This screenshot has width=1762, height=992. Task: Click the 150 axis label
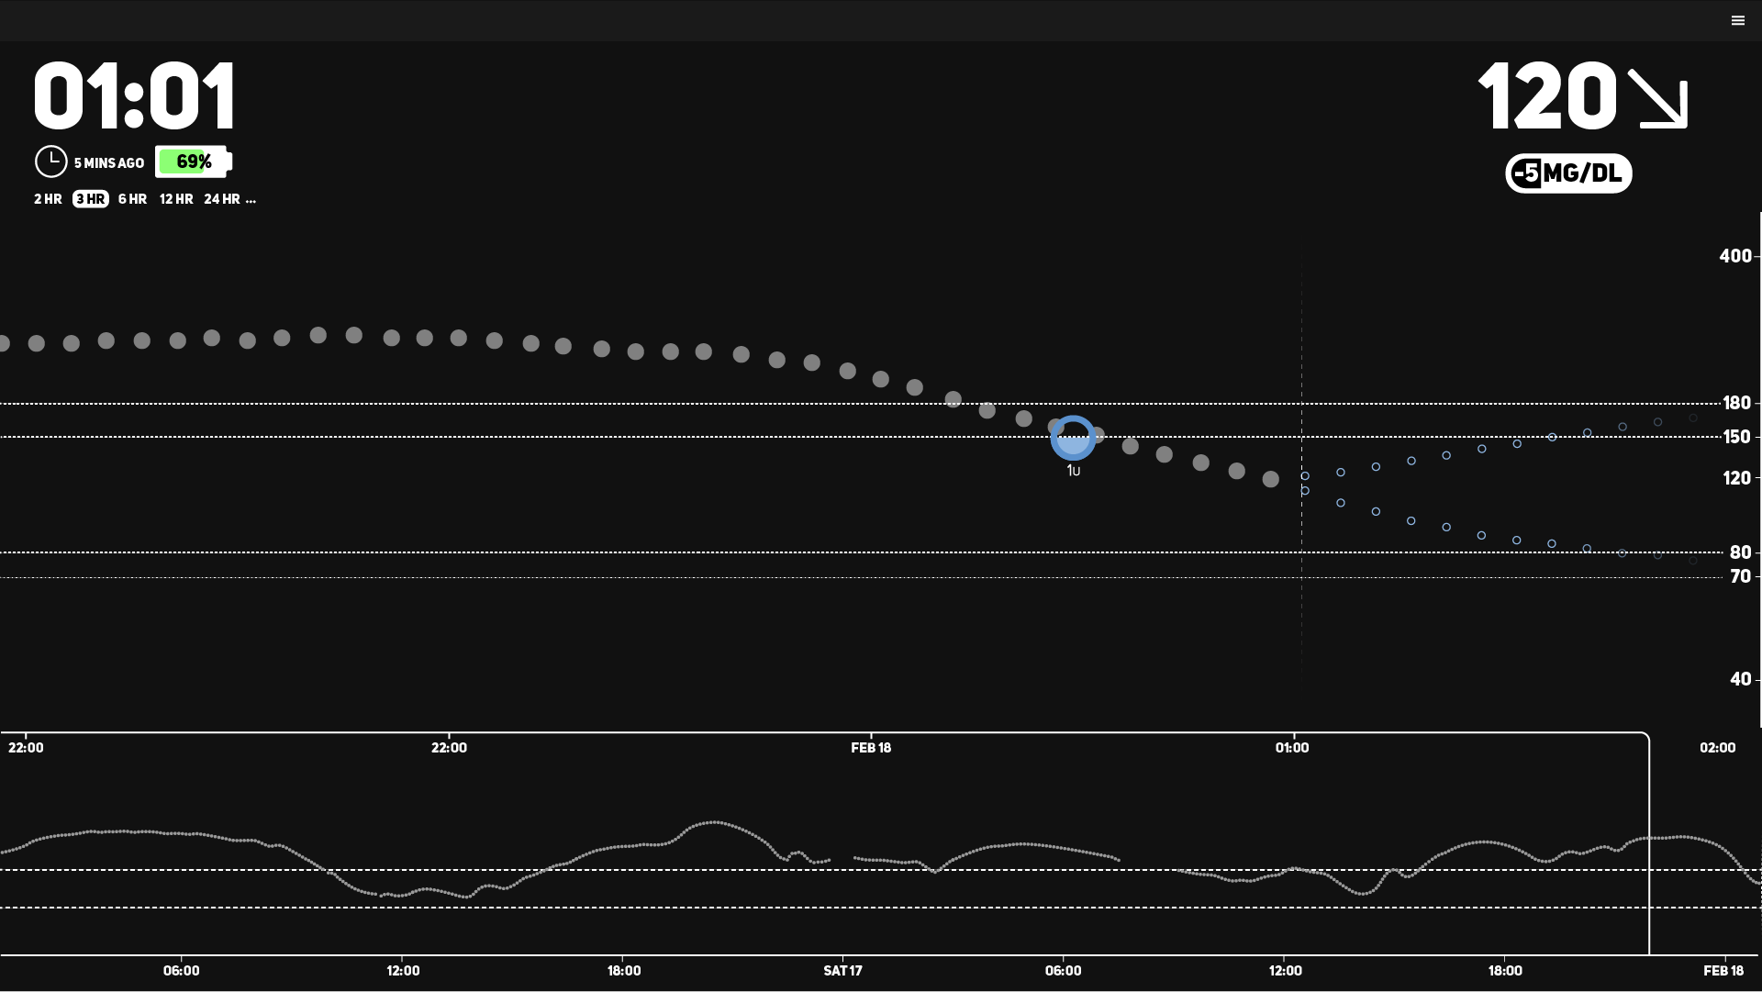pyautogui.click(x=1736, y=437)
